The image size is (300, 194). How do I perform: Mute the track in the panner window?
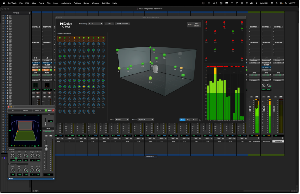[50, 136]
